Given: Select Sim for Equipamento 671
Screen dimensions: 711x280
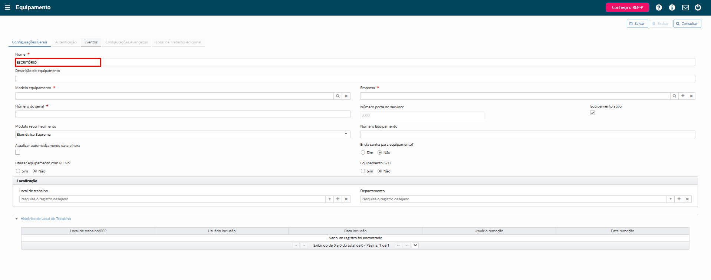Looking at the screenshot, I should pos(363,171).
